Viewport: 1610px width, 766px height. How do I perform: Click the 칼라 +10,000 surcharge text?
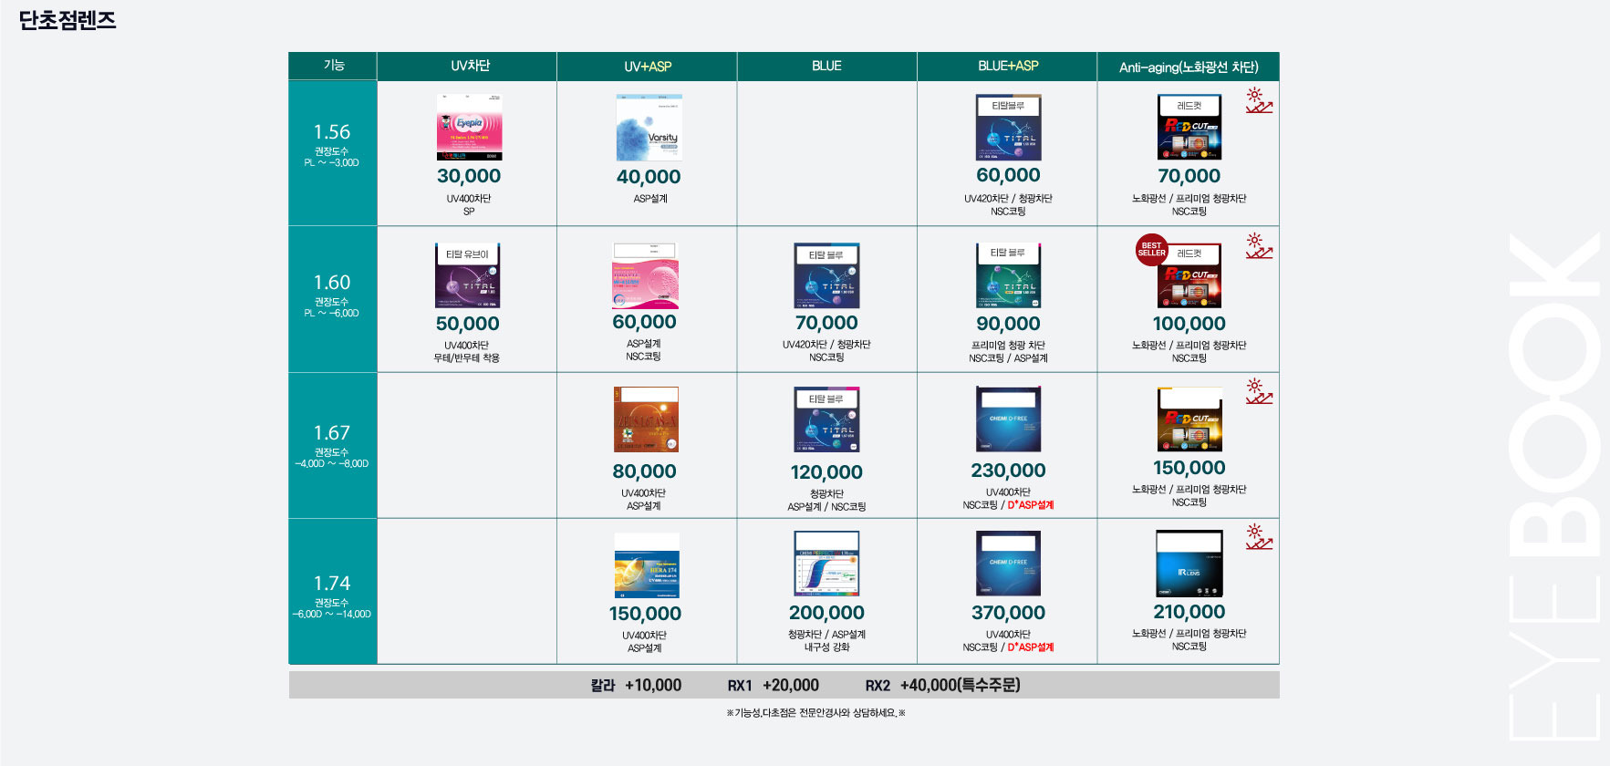tap(636, 685)
